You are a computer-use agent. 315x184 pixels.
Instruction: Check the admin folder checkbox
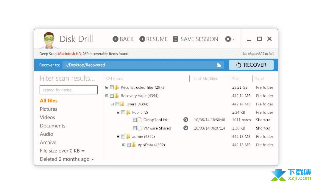[123, 137]
